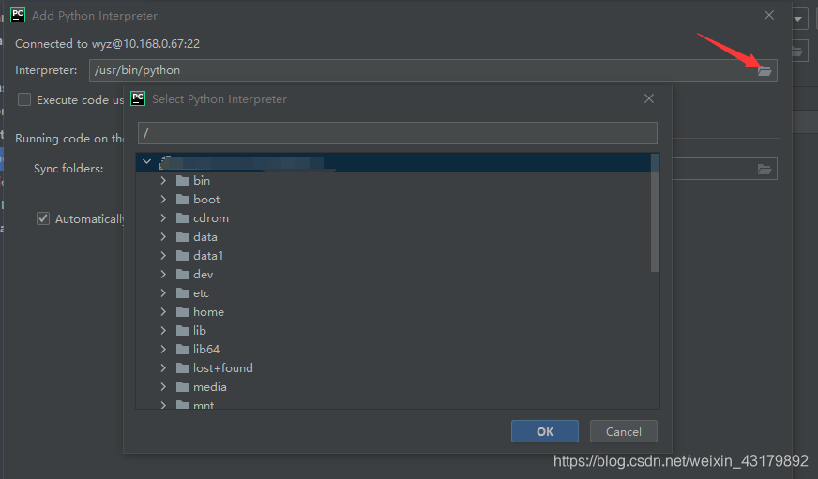
Task: Uncheck the Automatically upload checkbox
Action: click(42, 218)
